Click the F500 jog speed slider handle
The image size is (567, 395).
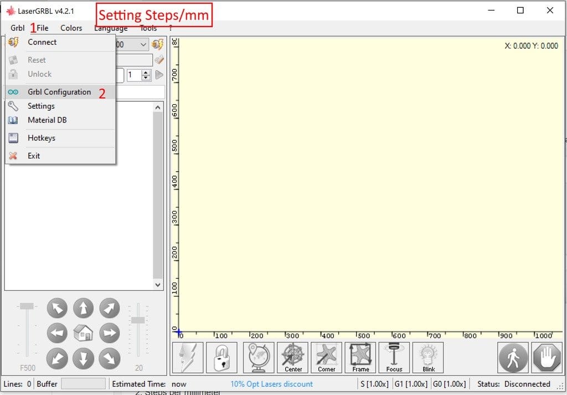(27, 306)
